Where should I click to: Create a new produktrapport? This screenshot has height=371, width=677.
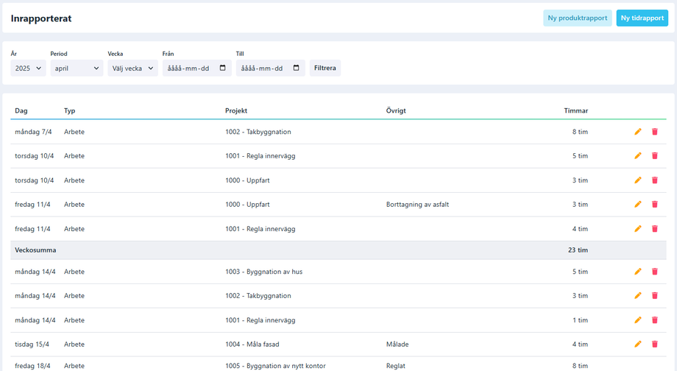(x=577, y=18)
